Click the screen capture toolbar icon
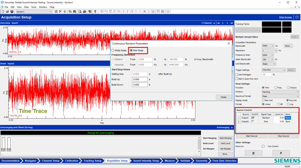Screen dimensions: 301x168 [90, 12]
